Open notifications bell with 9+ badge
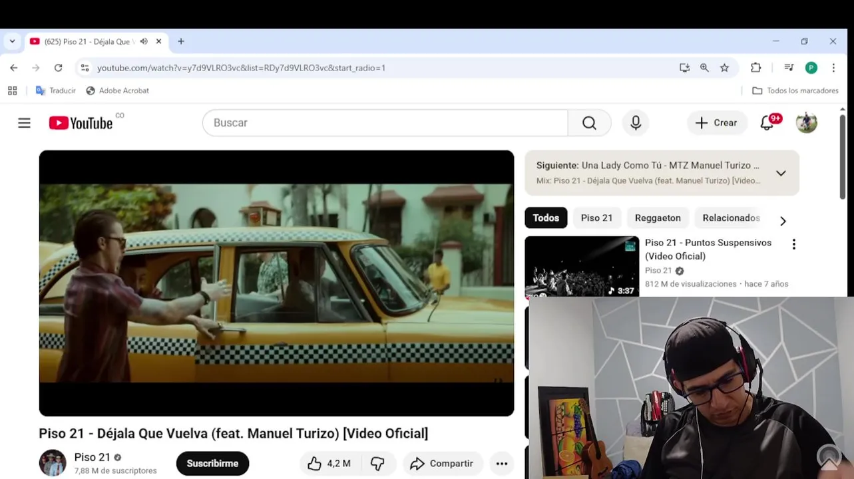Image resolution: width=854 pixels, height=479 pixels. 769,122
